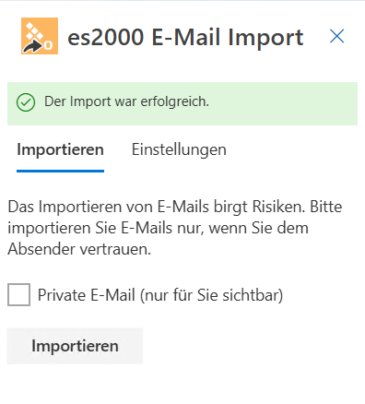Click the circled check icon in the banner
The height and width of the screenshot is (404, 365).
(26, 102)
